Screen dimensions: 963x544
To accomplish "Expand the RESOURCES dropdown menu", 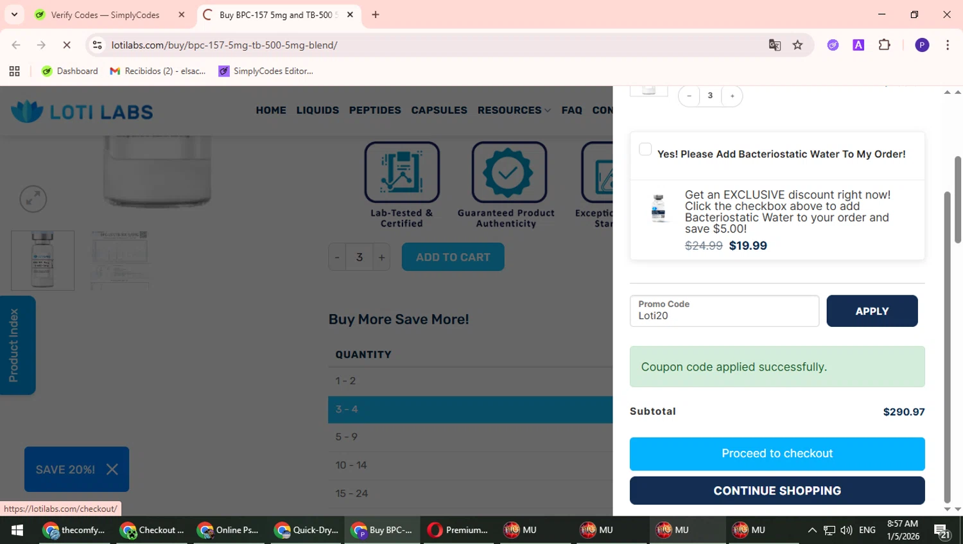I will point(514,110).
